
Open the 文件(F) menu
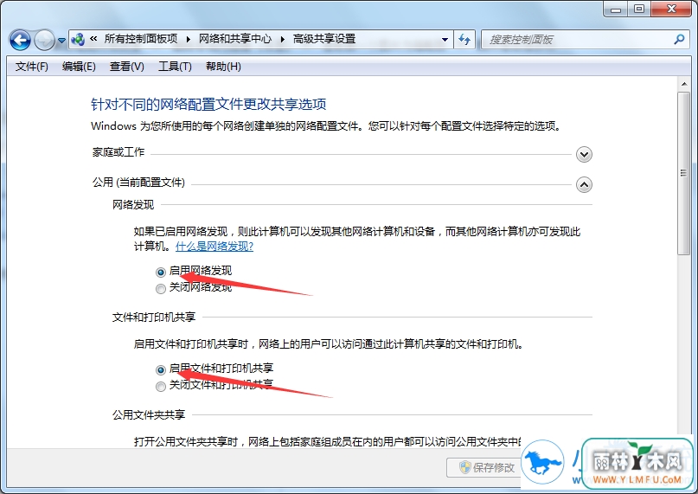32,67
